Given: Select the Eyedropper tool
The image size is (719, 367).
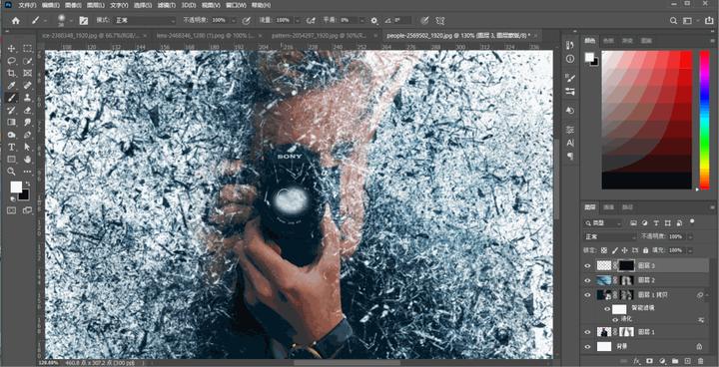Looking at the screenshot, I should pos(12,85).
